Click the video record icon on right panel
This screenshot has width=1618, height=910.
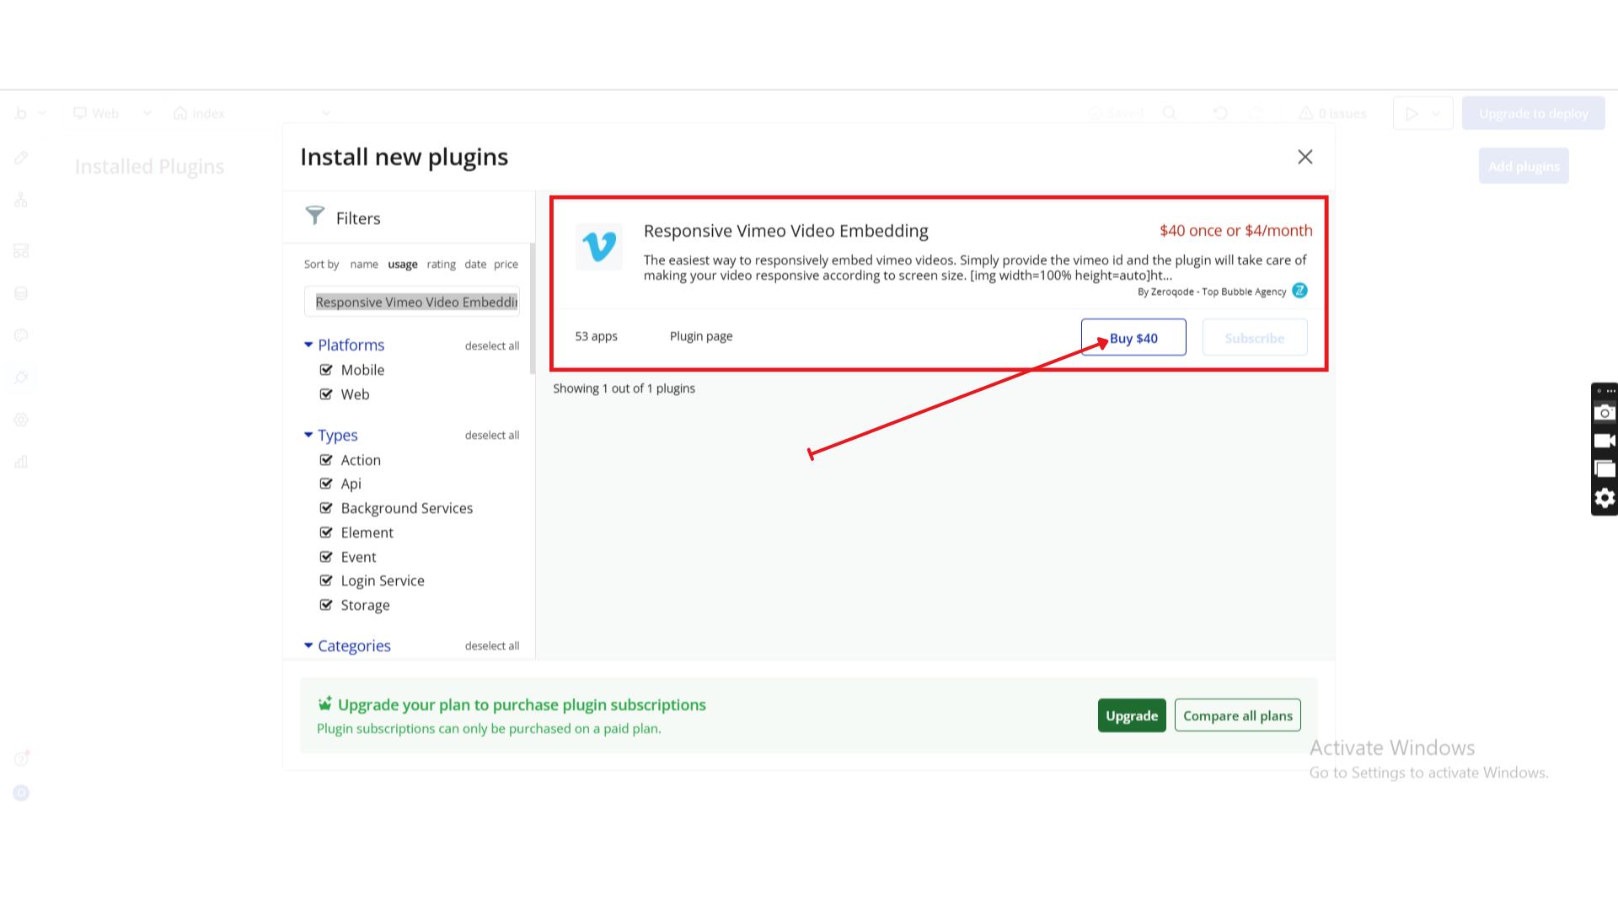(x=1605, y=441)
